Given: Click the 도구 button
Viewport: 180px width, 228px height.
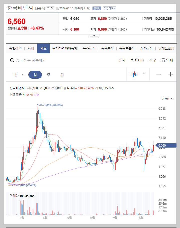Looking at the screenshot, I should [x=153, y=60].
